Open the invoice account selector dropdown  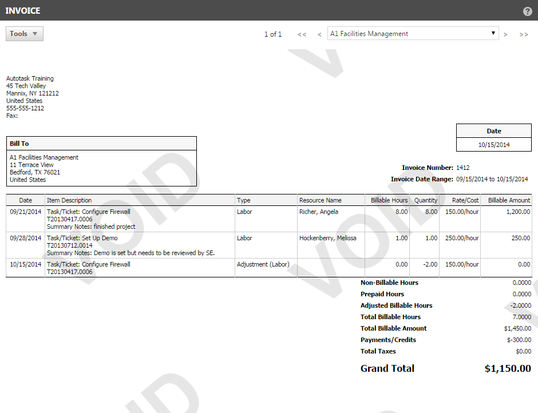[x=493, y=33]
